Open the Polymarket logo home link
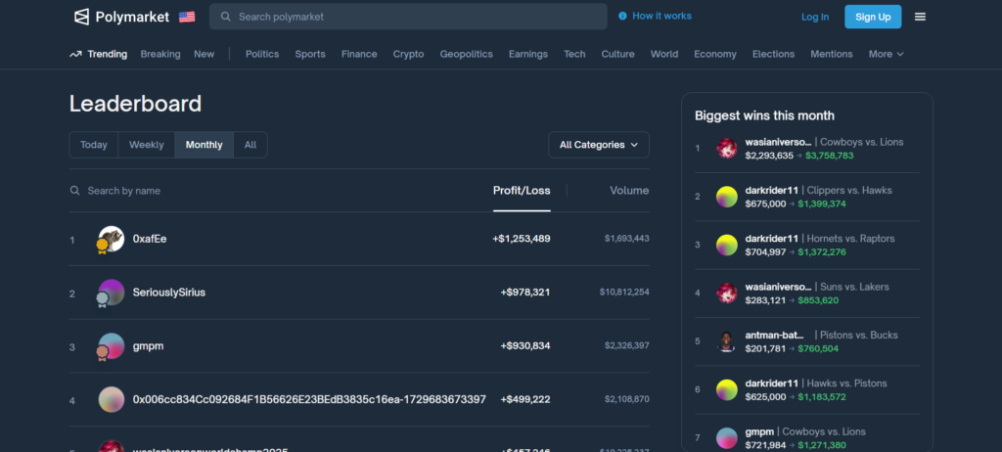This screenshot has width=1002, height=452. point(121,17)
